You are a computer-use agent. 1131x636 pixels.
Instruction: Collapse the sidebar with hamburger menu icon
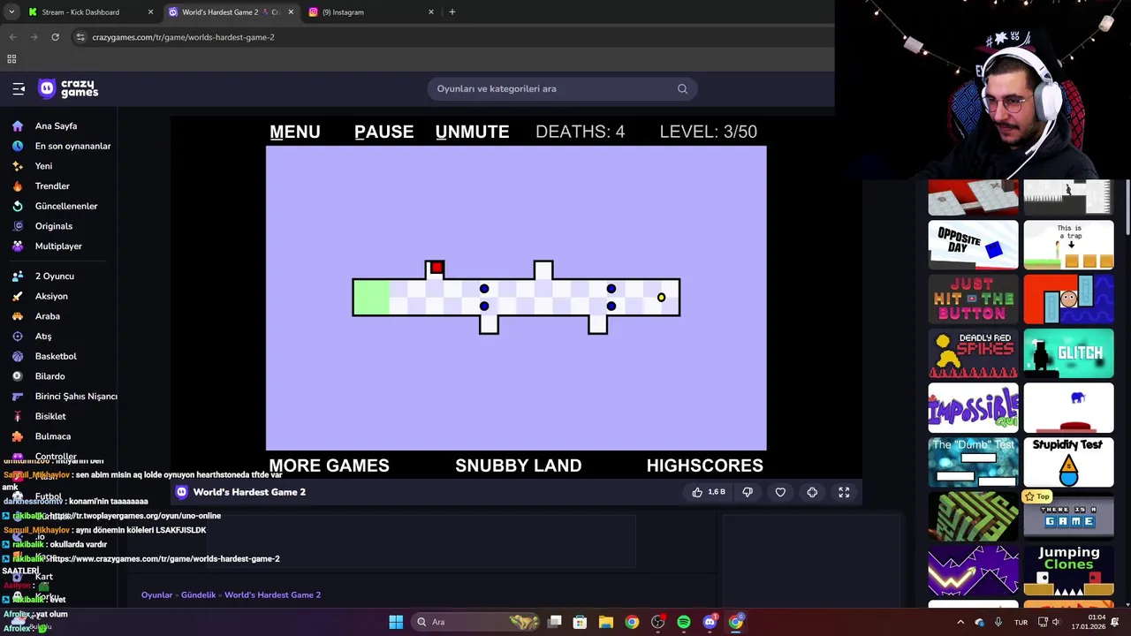click(x=19, y=88)
